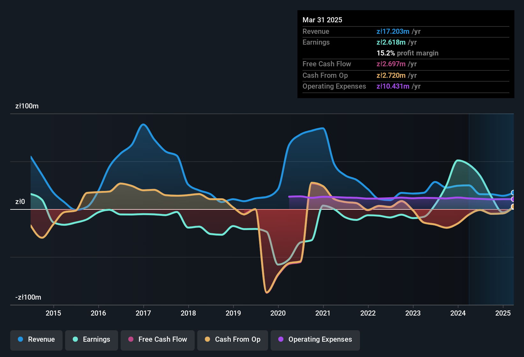Click the 2024 x-axis label
Image resolution: width=524 pixels, height=357 pixels.
point(458,313)
